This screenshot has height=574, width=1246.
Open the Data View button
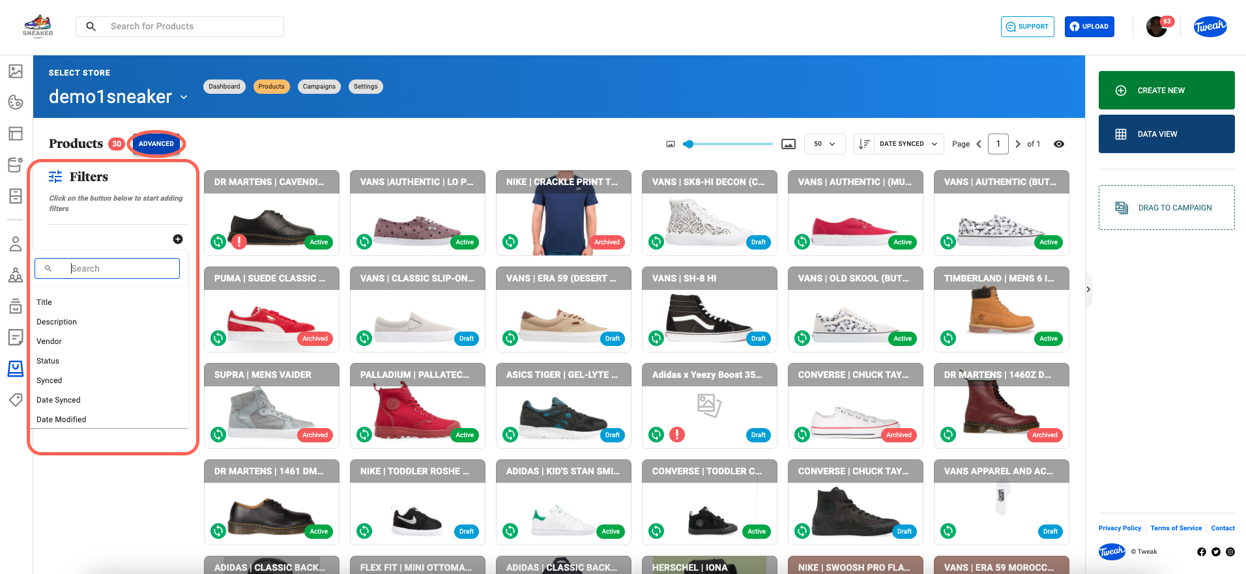(x=1166, y=134)
